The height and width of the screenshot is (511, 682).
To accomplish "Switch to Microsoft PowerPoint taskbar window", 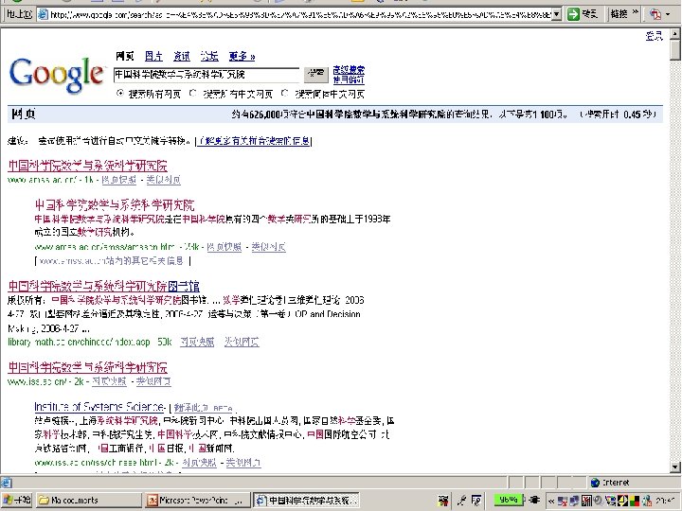I will [x=198, y=501].
